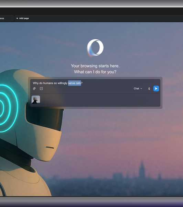Activate the microphone voice input icon
Image resolution: width=183 pixels, height=207 pixels.
point(149,89)
